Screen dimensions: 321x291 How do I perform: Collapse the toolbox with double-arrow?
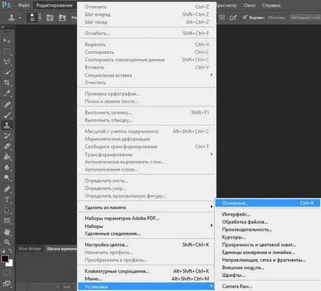tap(2, 27)
